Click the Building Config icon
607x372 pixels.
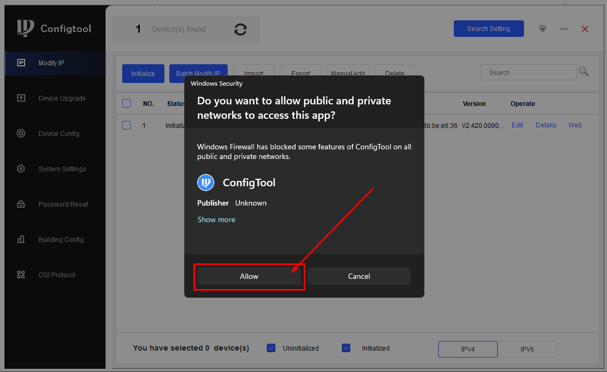(x=21, y=239)
